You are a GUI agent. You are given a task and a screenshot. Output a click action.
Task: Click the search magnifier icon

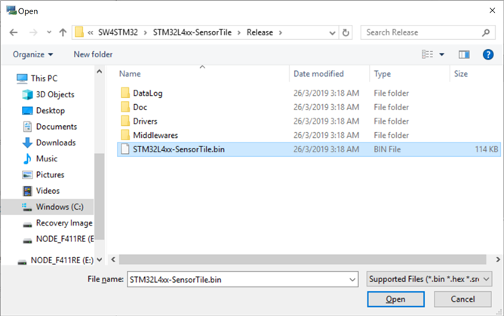click(486, 32)
